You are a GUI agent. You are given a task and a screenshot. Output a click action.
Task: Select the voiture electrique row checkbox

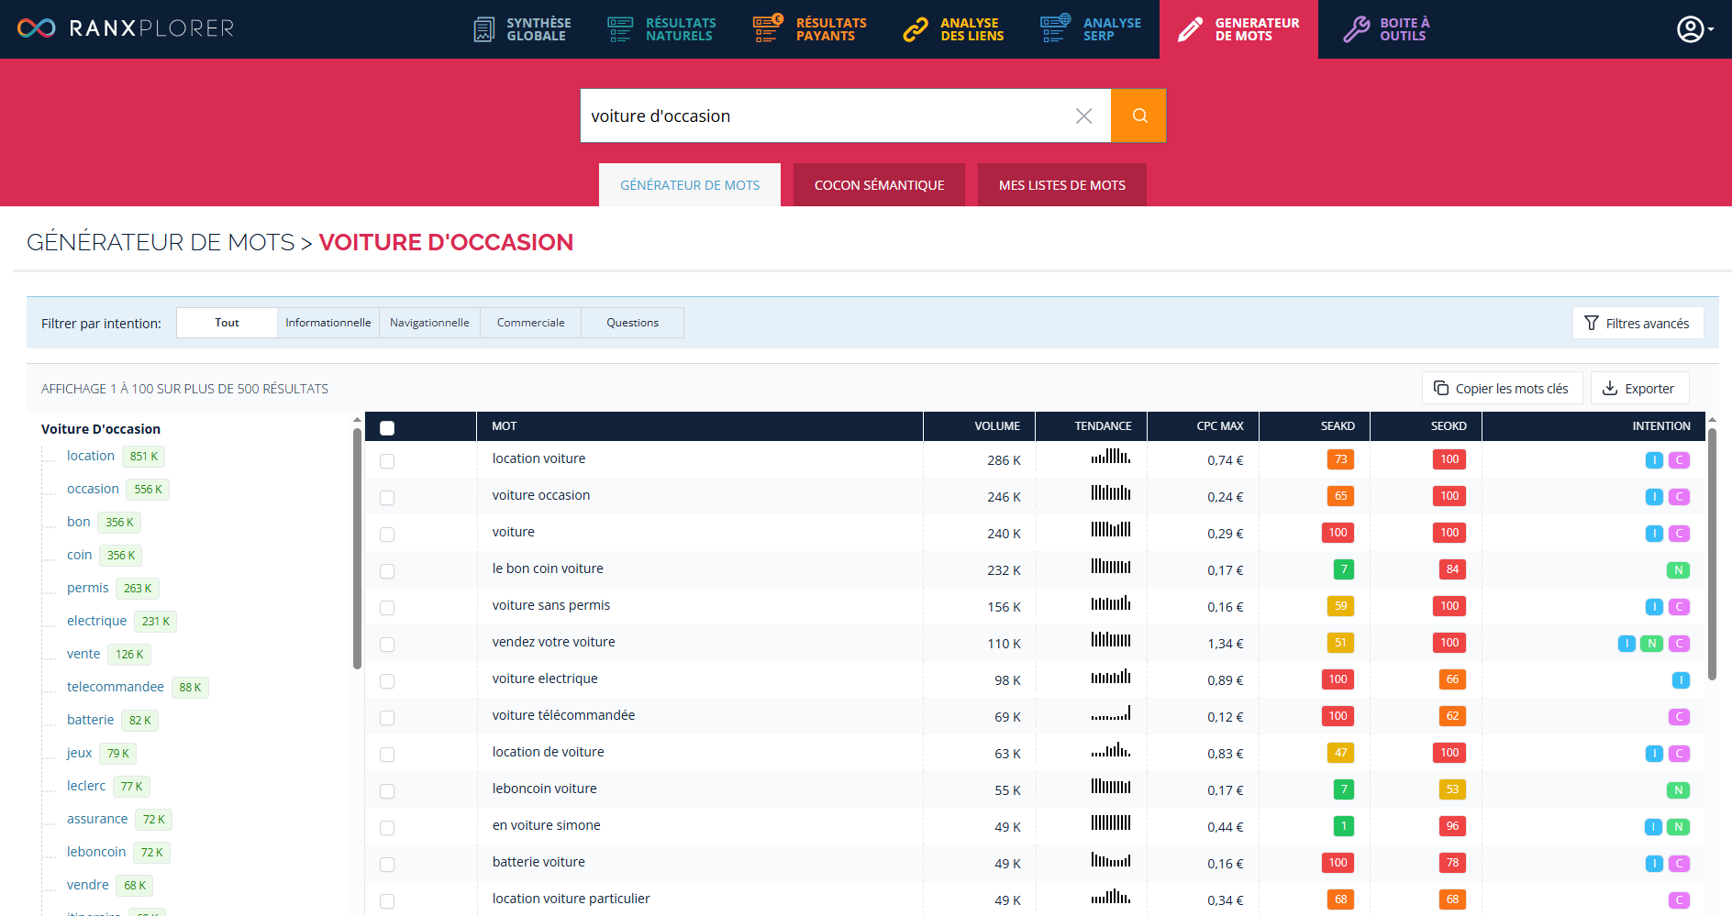[387, 681]
